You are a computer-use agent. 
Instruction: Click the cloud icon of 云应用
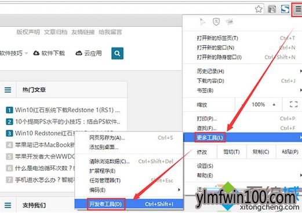point(79,53)
